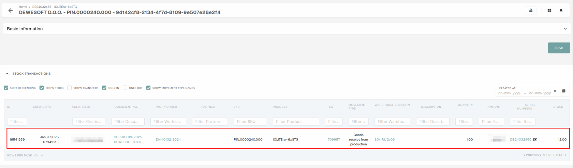Viewport: 573px width, 168px height.
Task: Focus the Created By filter field
Action: pyautogui.click(x=89, y=121)
